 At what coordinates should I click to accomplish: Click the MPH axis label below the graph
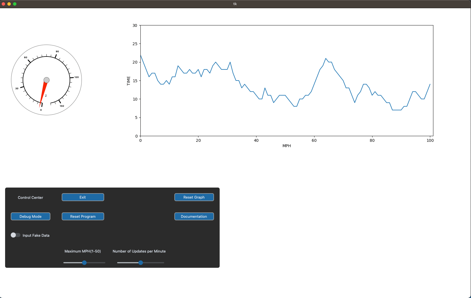click(286, 146)
